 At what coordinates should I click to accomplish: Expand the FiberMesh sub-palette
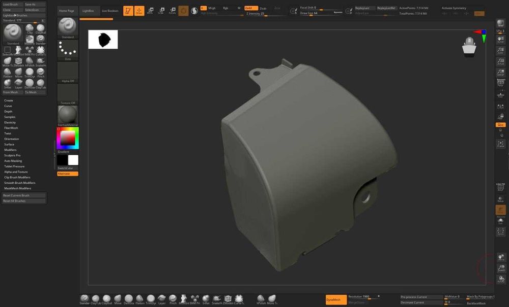[11, 128]
